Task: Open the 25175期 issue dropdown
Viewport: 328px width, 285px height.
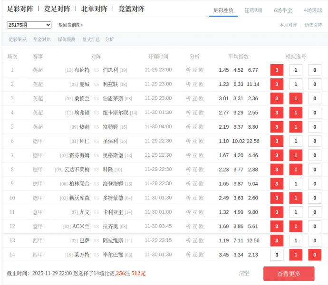Action: [x=29, y=25]
